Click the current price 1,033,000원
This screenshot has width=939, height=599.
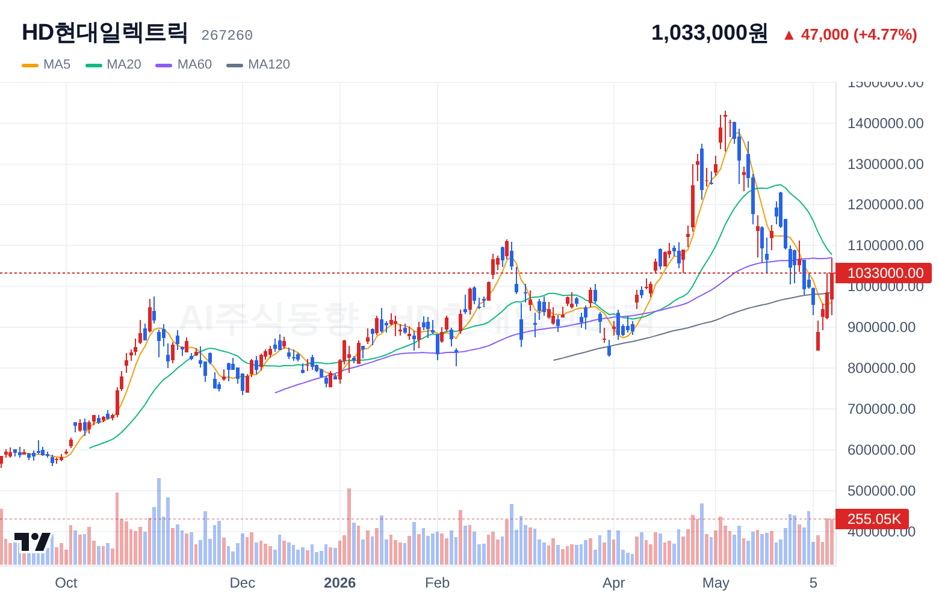[710, 33]
